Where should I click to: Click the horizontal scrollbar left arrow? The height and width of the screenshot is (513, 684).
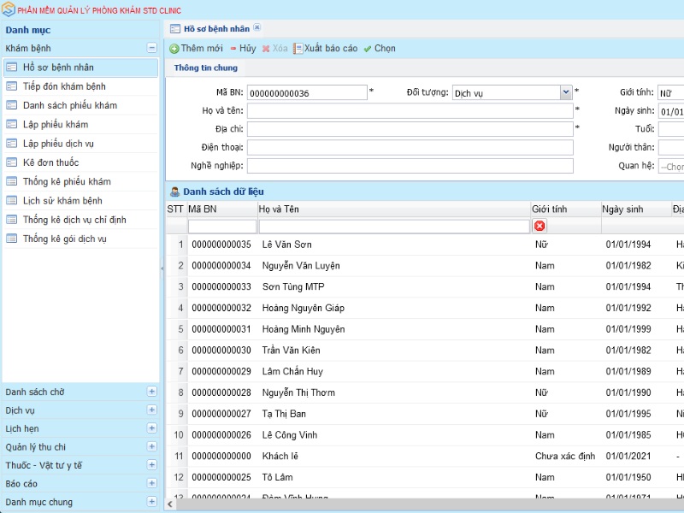click(170, 504)
